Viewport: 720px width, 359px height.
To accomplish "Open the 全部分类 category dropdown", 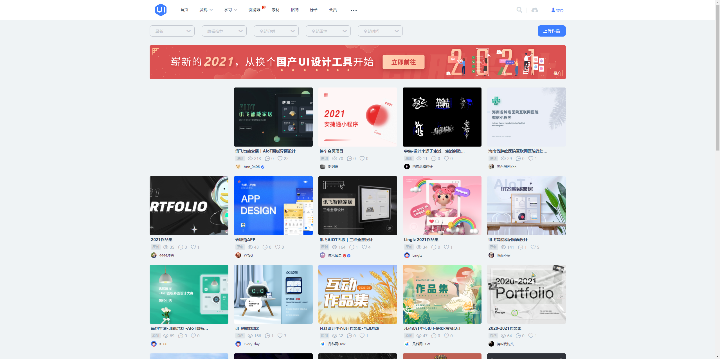I will click(x=276, y=31).
